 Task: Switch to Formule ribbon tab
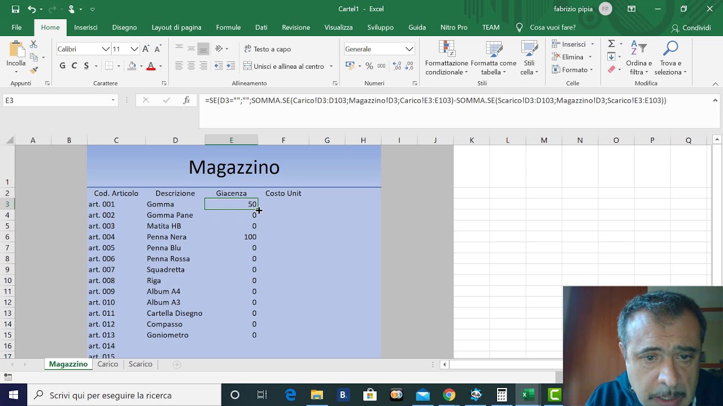228,28
